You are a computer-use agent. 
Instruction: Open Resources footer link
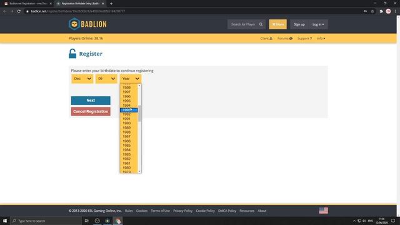click(x=247, y=211)
